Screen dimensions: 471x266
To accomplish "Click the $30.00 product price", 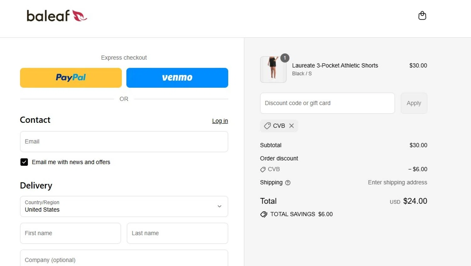I will click(x=418, y=65).
